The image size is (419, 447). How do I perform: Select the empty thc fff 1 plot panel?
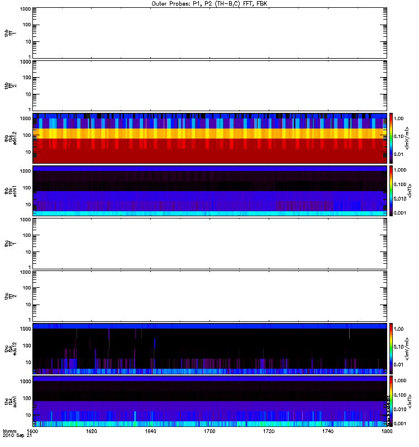210,244
